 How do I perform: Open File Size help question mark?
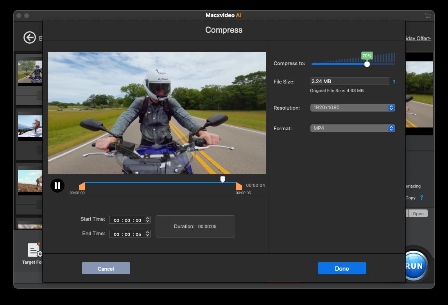tap(394, 82)
